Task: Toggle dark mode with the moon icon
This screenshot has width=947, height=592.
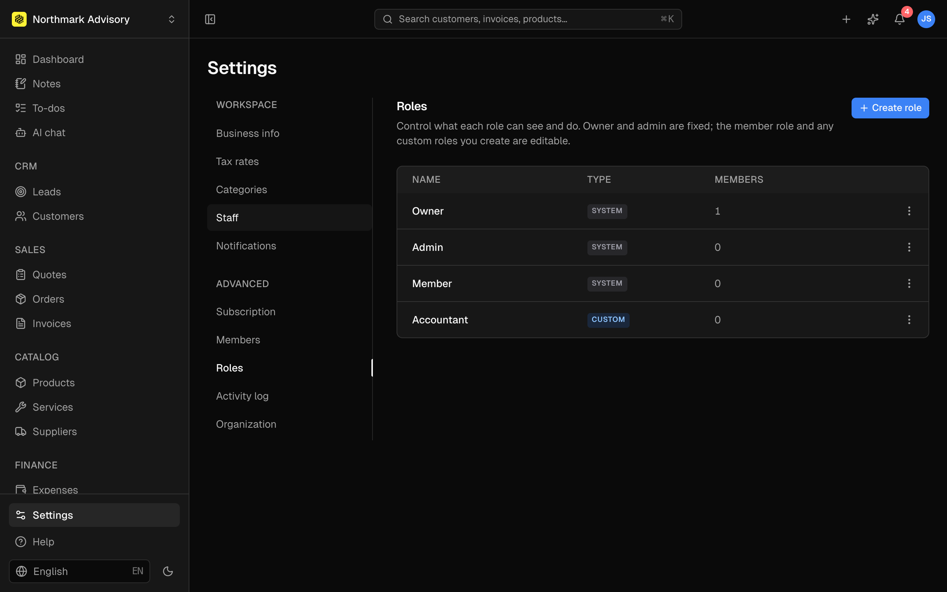Action: (168, 571)
